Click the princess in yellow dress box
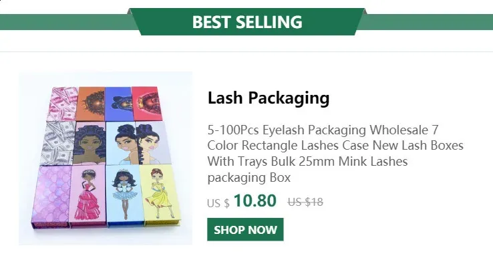Image resolution: width=493 pixels, height=272 pixels. coord(161,194)
